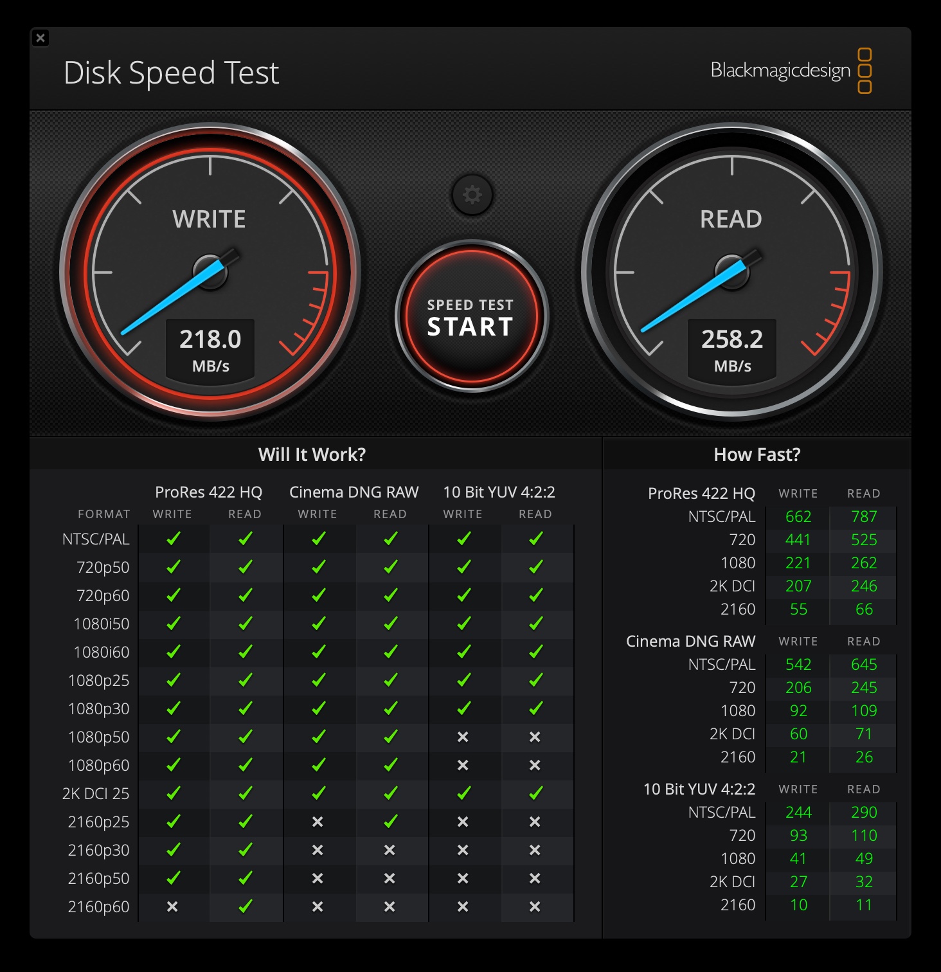Screen dimensions: 941x972
Task: Select Cinema DNG NTSC/PAL write value 542
Action: 798,665
